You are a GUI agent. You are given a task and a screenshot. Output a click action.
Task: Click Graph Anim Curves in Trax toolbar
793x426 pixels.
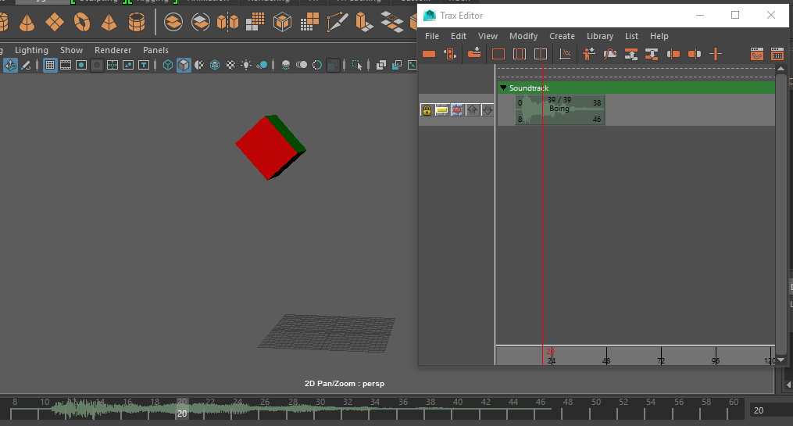pos(565,54)
